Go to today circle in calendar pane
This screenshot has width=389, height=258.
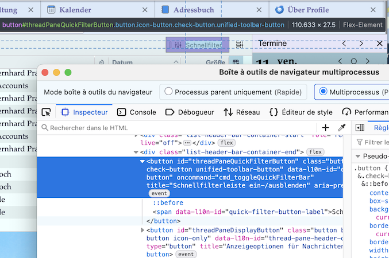coord(354,61)
